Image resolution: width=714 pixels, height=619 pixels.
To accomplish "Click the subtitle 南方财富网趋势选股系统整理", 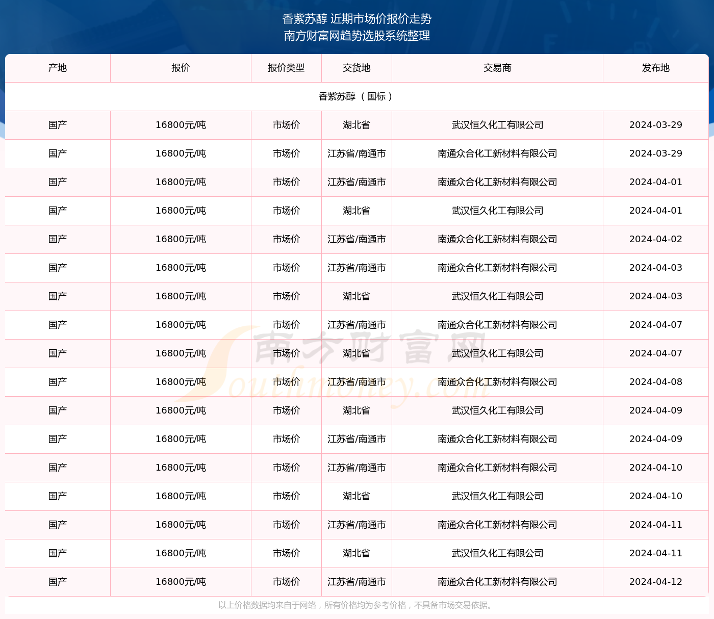I will pyautogui.click(x=357, y=36).
